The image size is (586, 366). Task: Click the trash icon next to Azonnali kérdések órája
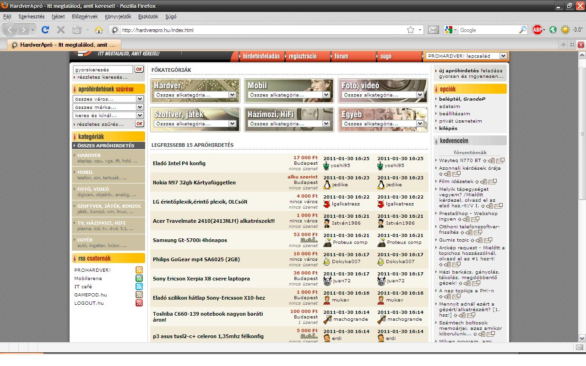(x=447, y=174)
